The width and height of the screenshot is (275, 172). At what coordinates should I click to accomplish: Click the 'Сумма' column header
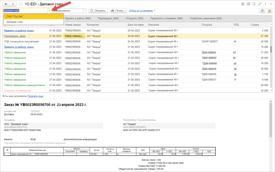click(260, 25)
